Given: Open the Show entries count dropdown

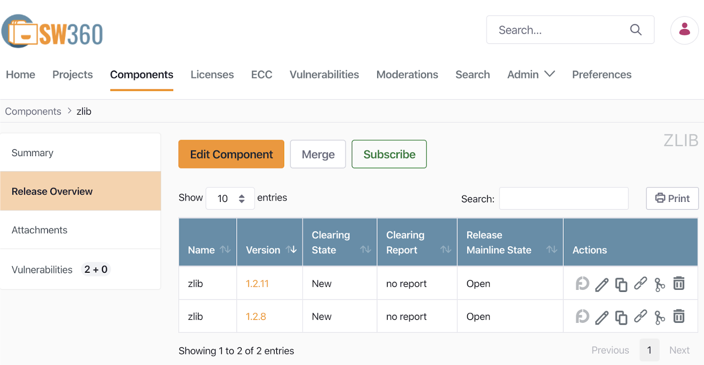Looking at the screenshot, I should (230, 198).
